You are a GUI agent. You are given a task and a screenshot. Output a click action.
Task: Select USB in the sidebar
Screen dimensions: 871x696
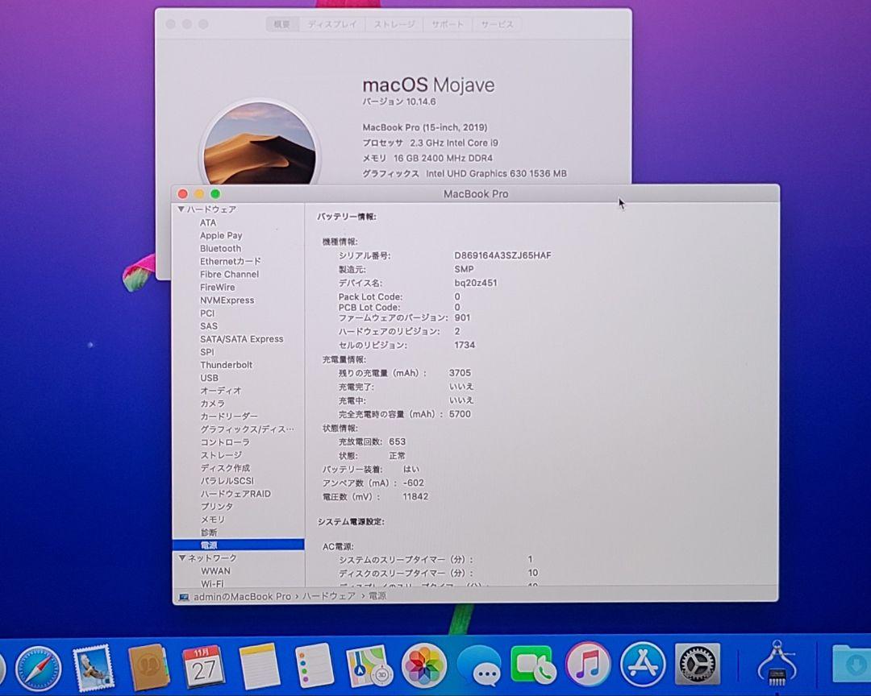click(x=210, y=378)
